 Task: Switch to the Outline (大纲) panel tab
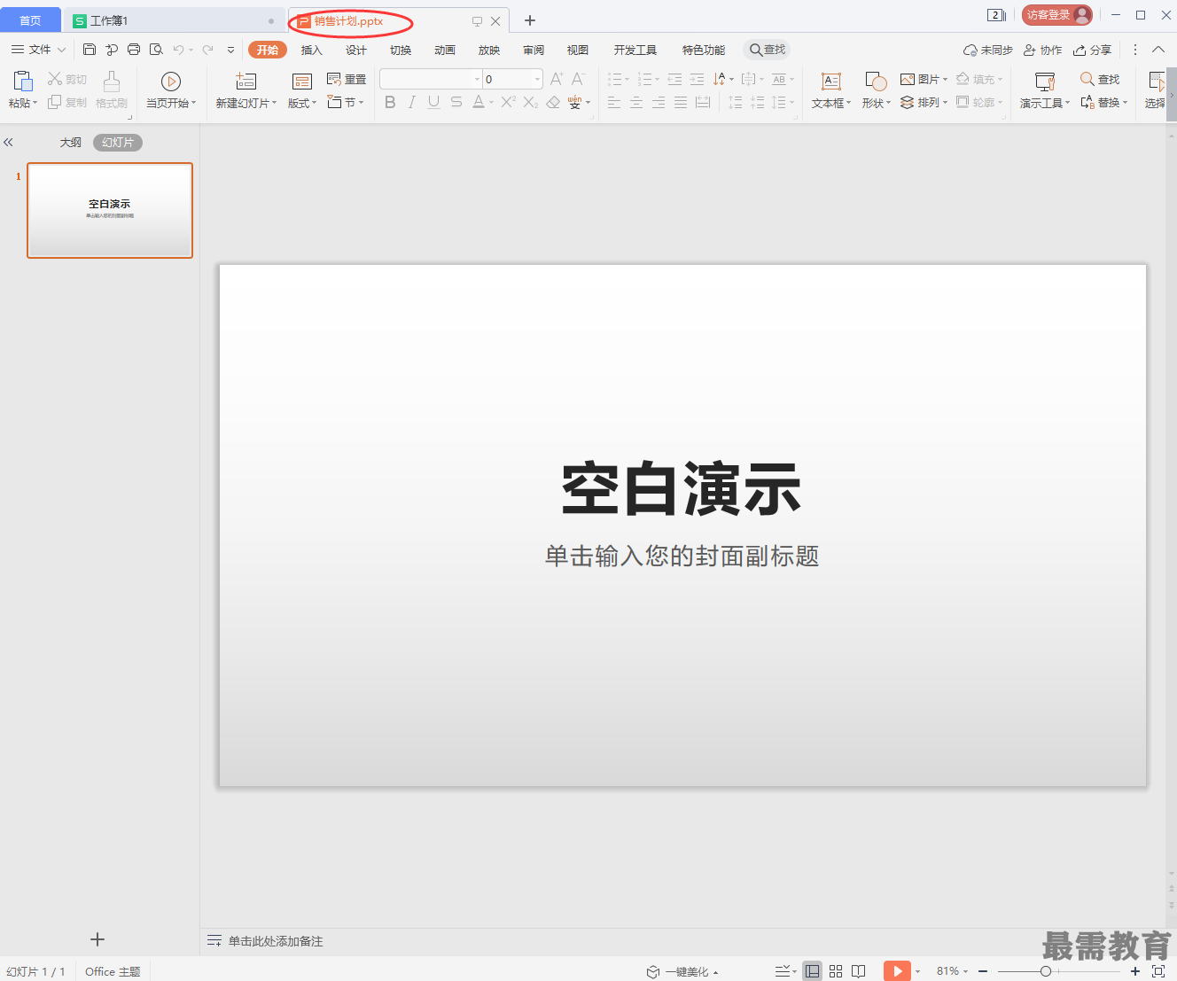(70, 142)
